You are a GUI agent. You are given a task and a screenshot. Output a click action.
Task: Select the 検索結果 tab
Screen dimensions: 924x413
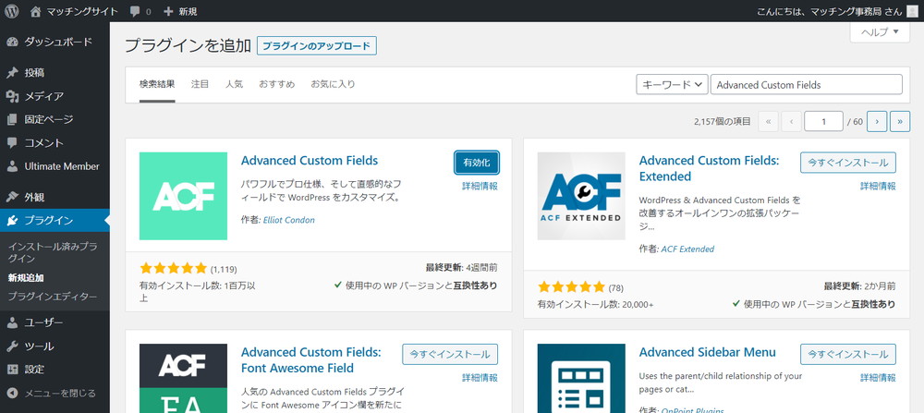pos(157,84)
